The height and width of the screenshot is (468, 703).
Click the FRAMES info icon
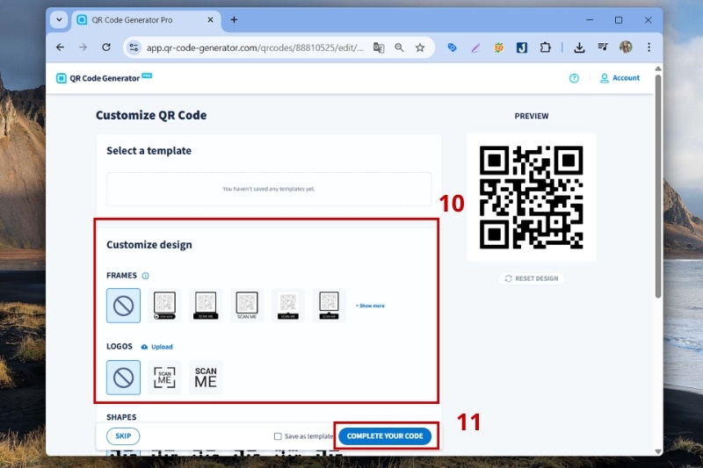(145, 276)
